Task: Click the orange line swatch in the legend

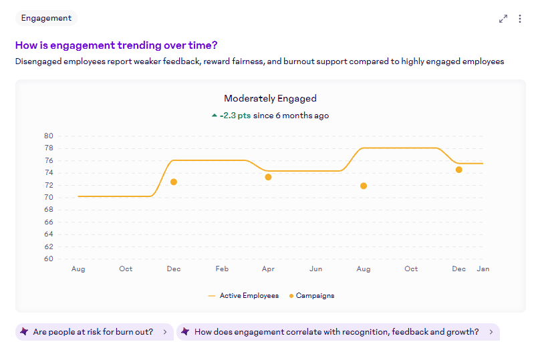Action: pyautogui.click(x=212, y=295)
